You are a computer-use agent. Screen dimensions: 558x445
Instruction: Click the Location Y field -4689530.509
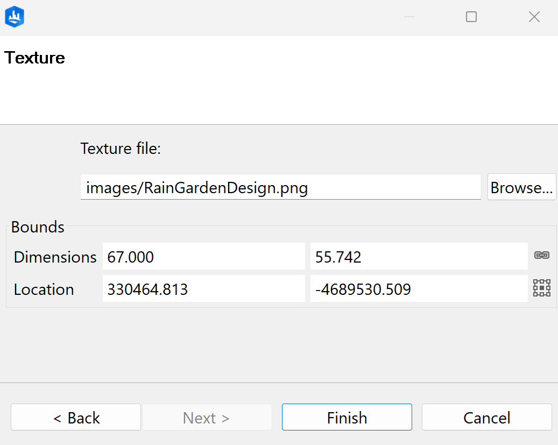click(x=419, y=289)
